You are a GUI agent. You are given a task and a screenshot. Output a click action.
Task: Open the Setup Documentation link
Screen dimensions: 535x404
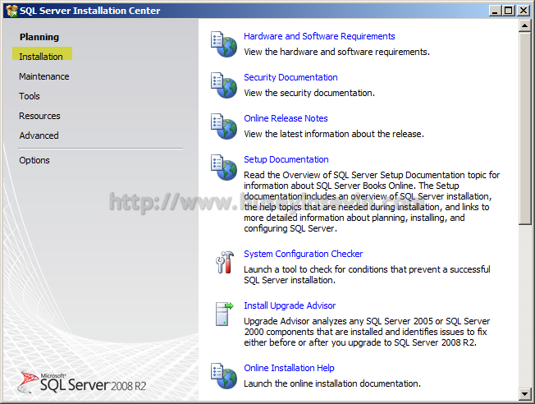pyautogui.click(x=286, y=159)
